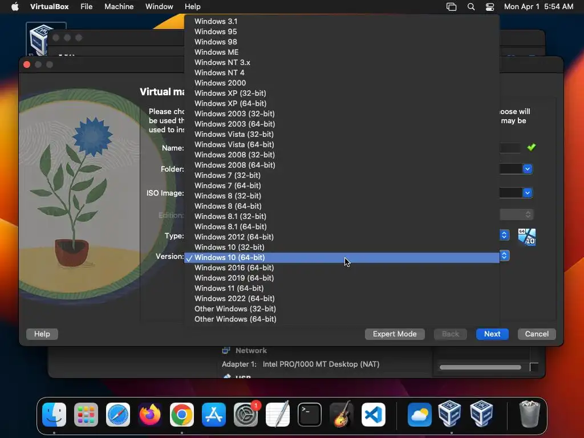Viewport: 584px width, 438px height.
Task: Choose Windows XP (32-bit) option
Action: [342, 93]
